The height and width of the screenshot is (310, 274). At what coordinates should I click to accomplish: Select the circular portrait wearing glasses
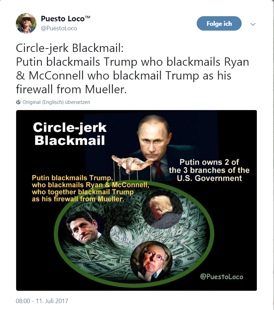click(152, 260)
